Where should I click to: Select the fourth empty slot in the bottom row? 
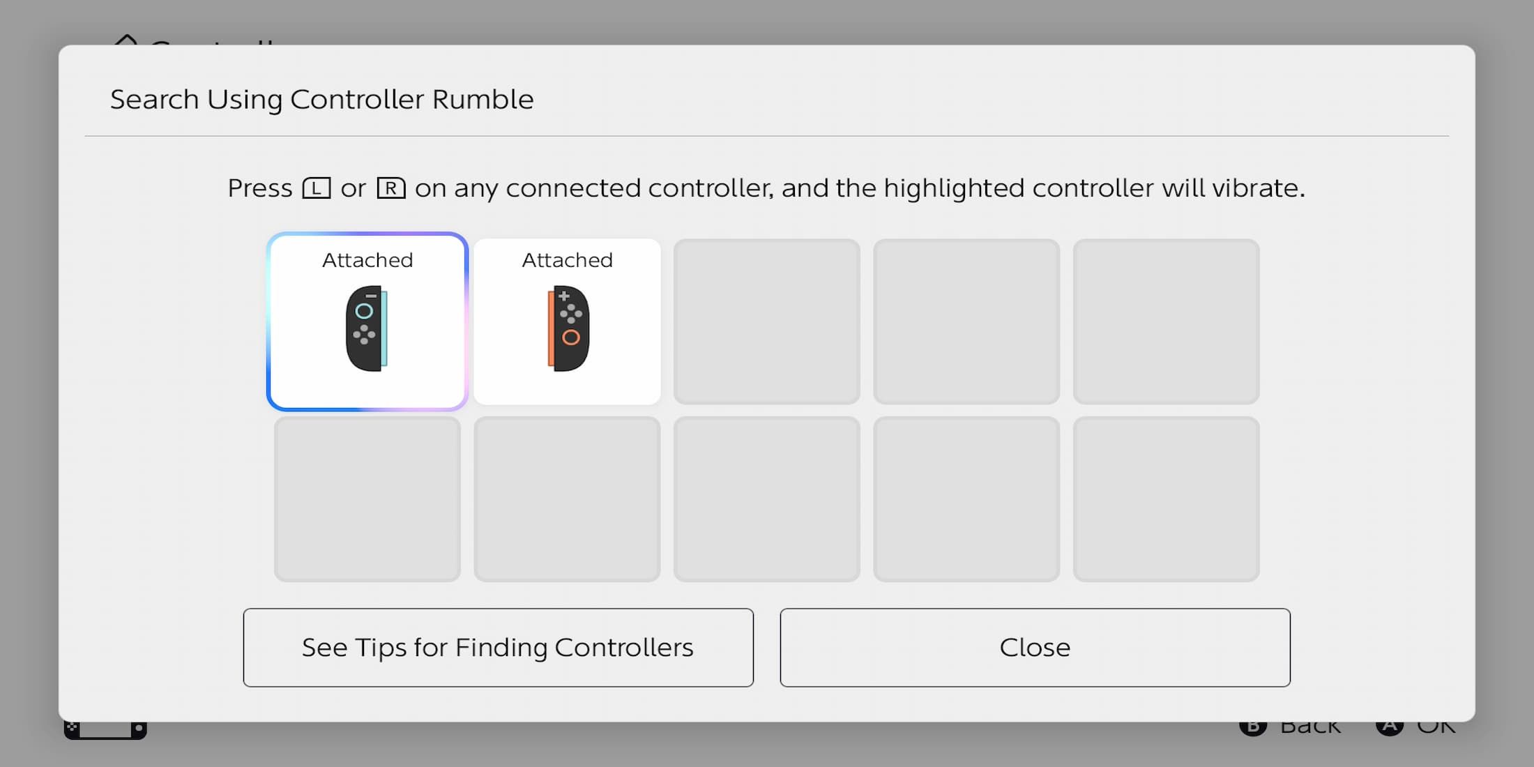pyautogui.click(x=966, y=499)
